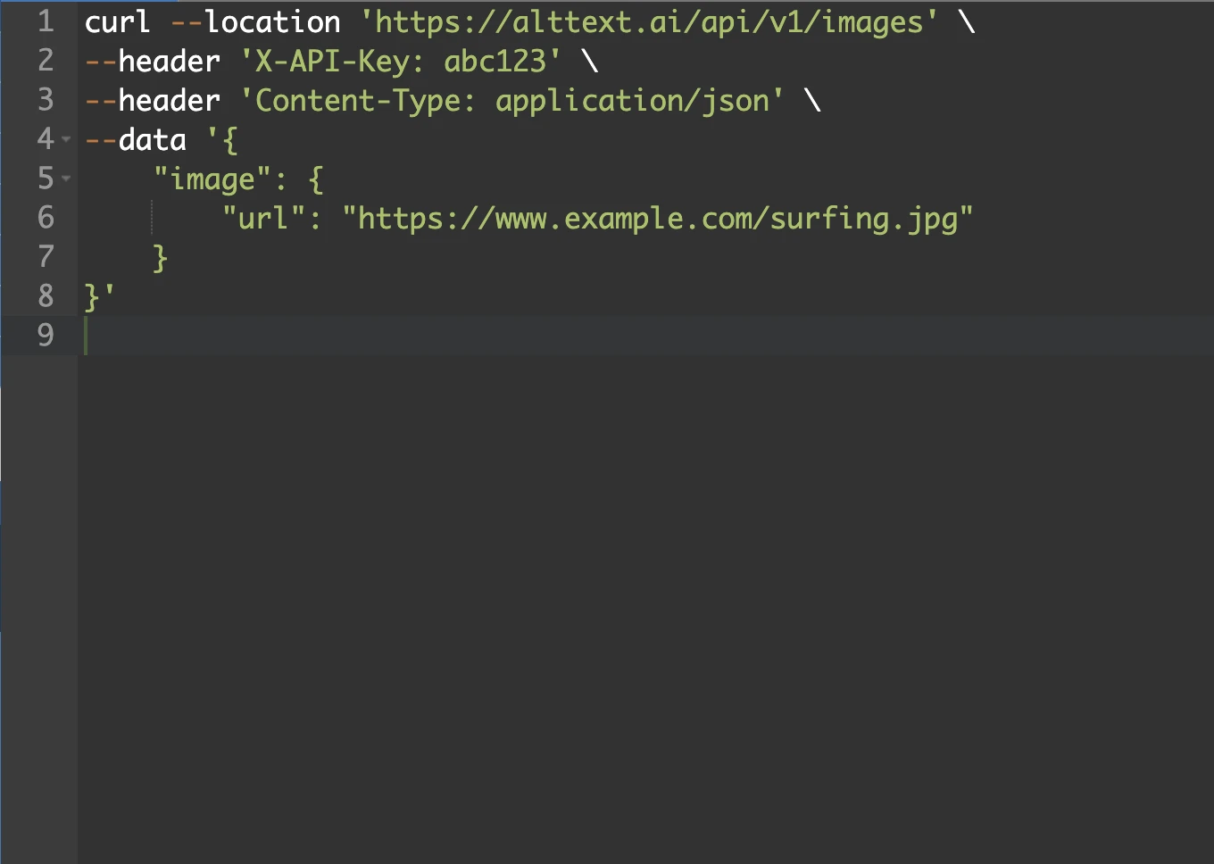This screenshot has height=864, width=1214.
Task: Click the trailing backslash on line 1
Action: [x=967, y=21]
